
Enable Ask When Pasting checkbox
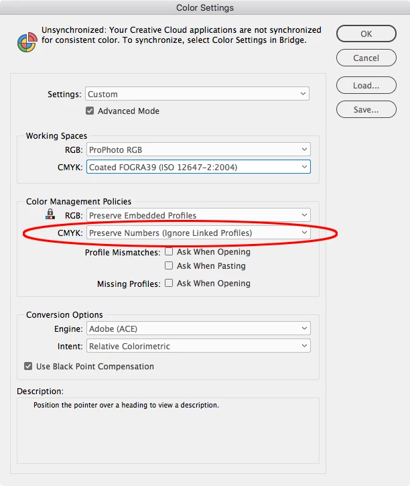(x=169, y=265)
